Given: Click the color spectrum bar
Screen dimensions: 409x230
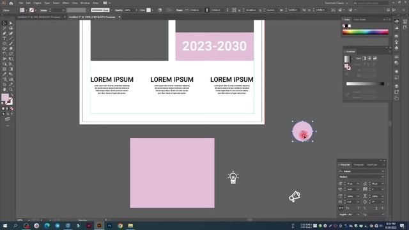Looking at the screenshot, I should point(365,32).
